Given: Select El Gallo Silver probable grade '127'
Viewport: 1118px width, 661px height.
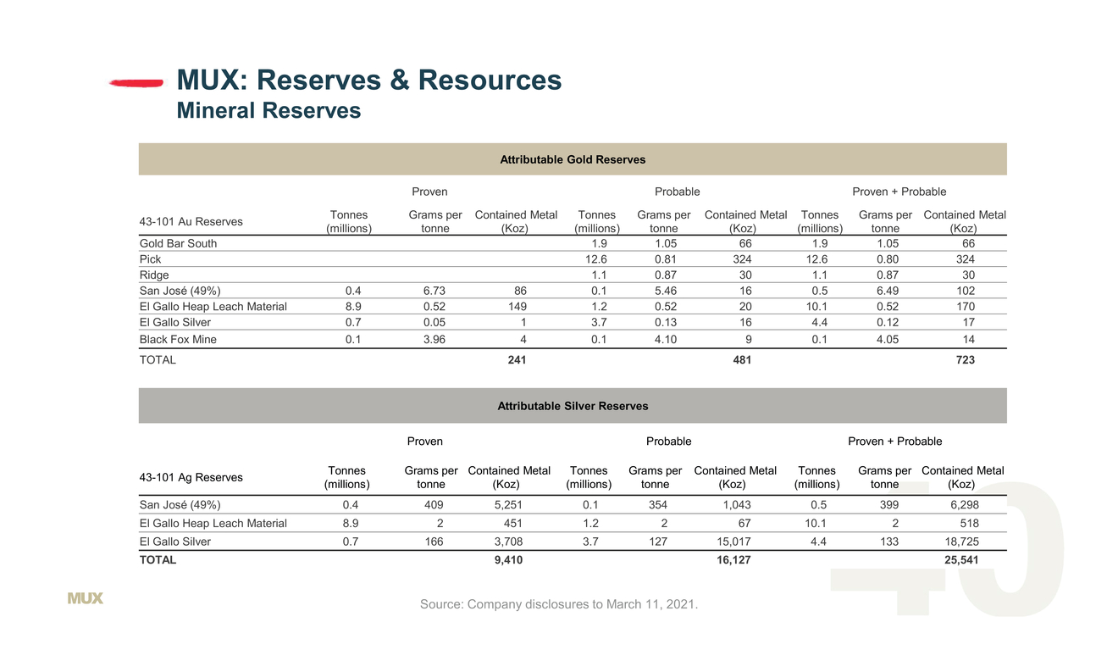Looking at the screenshot, I should click(x=657, y=542).
